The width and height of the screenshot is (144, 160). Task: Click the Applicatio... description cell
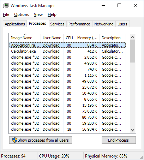coord(112,45)
